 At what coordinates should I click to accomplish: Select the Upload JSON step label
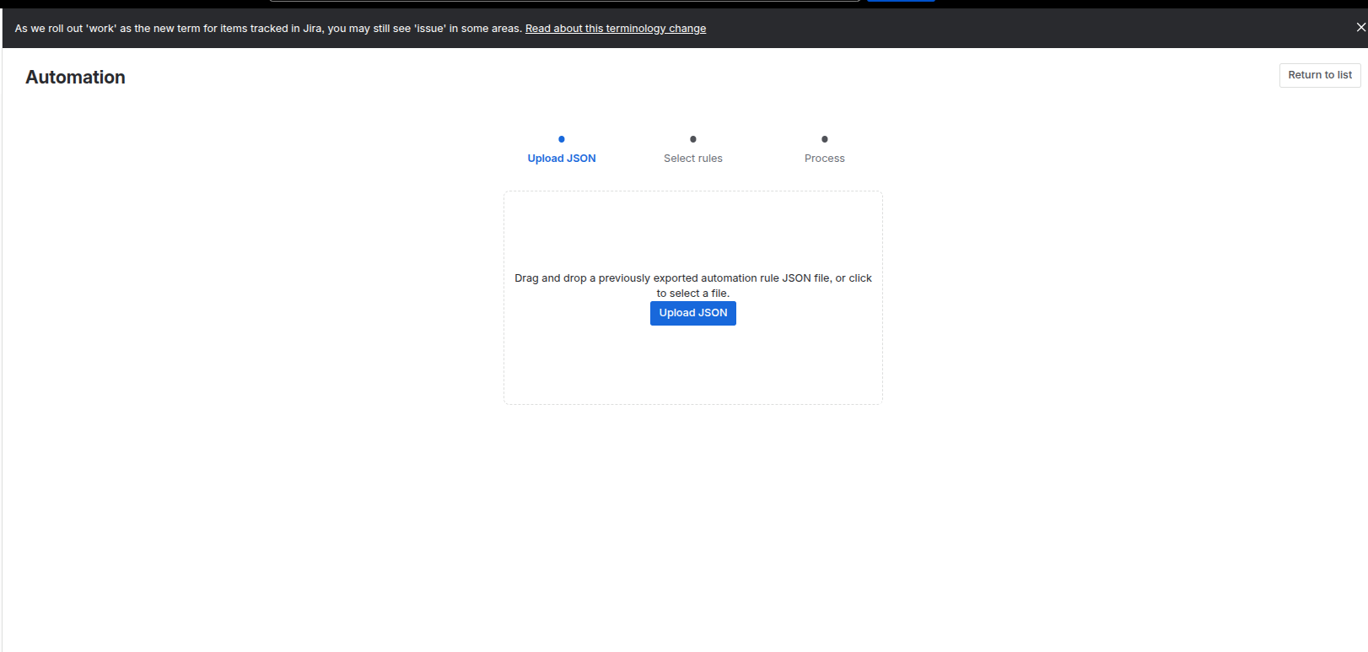click(x=562, y=159)
